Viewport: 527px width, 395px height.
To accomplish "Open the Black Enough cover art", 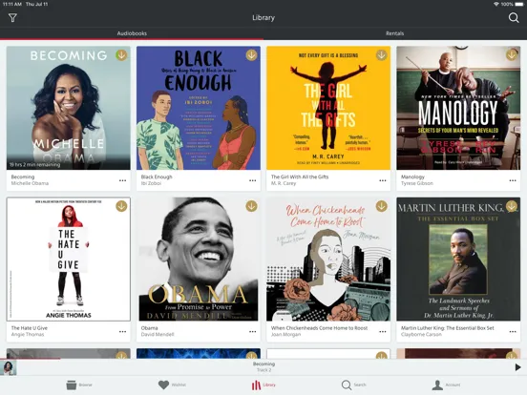I will tap(199, 108).
